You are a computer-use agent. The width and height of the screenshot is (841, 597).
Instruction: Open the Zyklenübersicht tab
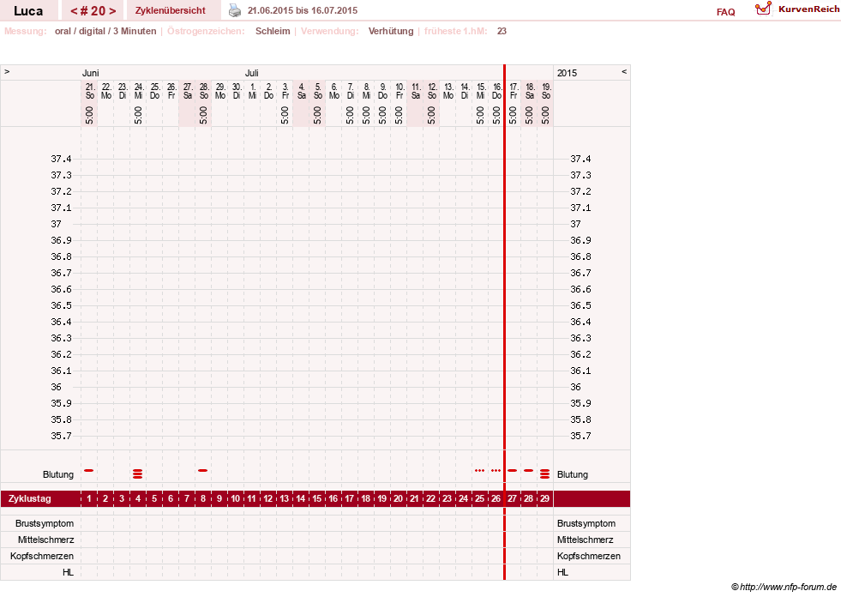pyautogui.click(x=170, y=10)
